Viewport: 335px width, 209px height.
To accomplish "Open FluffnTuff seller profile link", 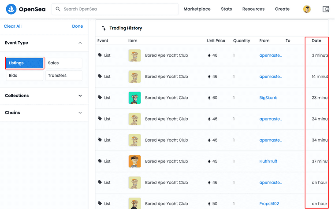I will (268, 161).
